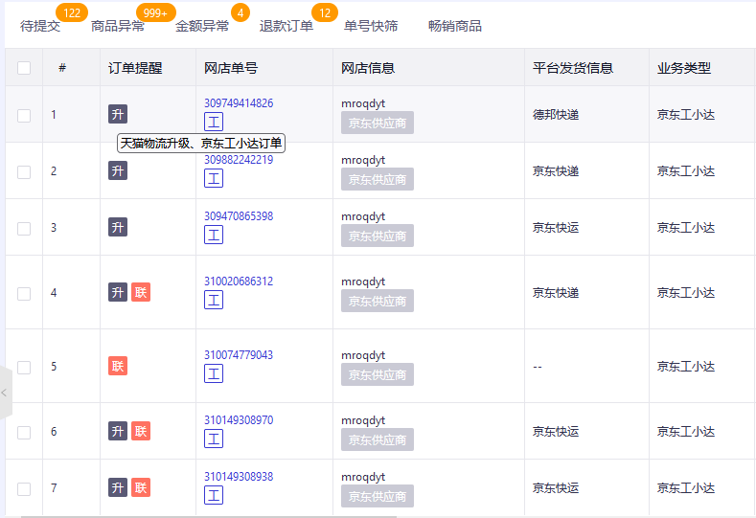This screenshot has width=756, height=518.
Task: Click the red 联 icon in row 6
Action: 141,431
